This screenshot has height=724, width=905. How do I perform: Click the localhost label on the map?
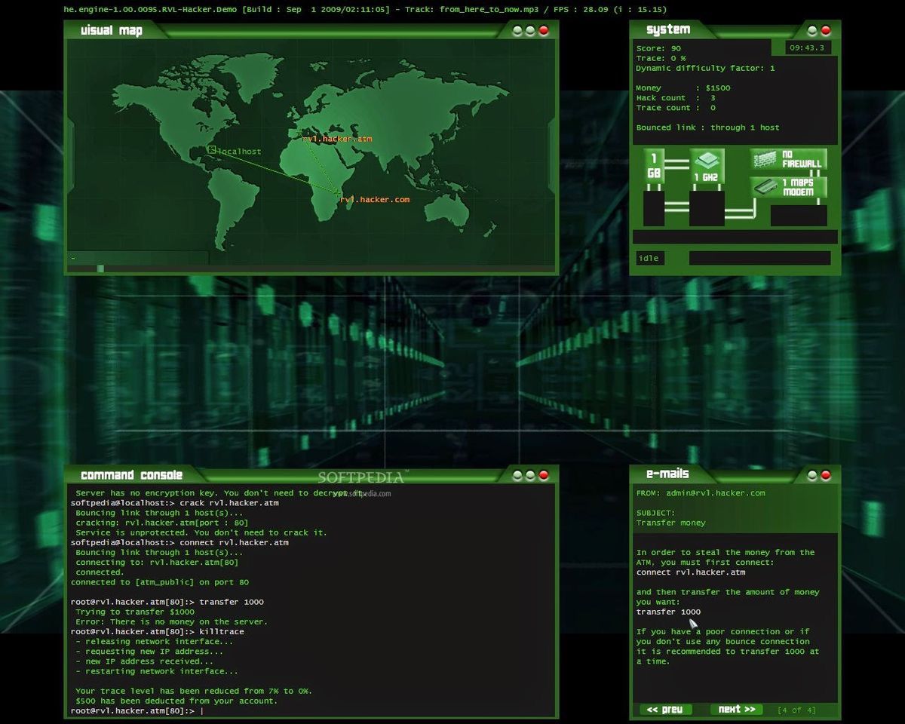coord(240,152)
